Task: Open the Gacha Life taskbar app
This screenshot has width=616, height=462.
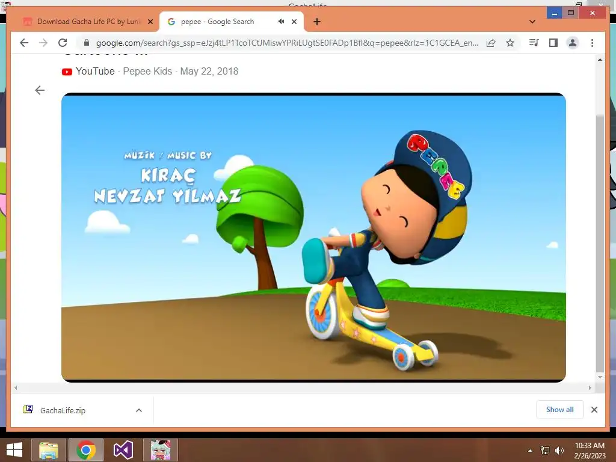Action: (161, 450)
